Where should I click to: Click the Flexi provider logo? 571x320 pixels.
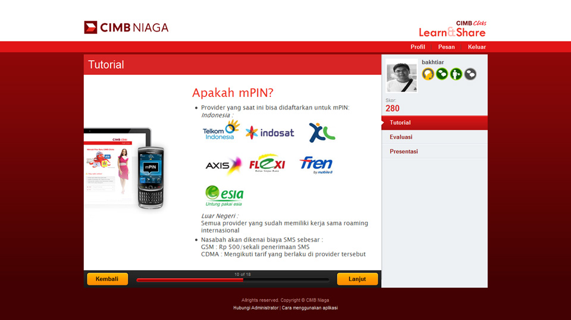pyautogui.click(x=267, y=163)
